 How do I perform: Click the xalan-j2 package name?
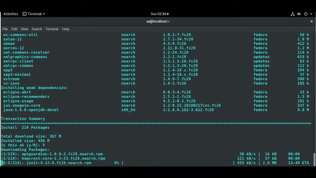coord(12,39)
